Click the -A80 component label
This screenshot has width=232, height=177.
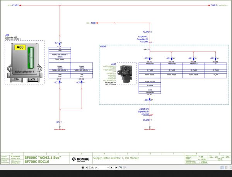pos(7,35)
